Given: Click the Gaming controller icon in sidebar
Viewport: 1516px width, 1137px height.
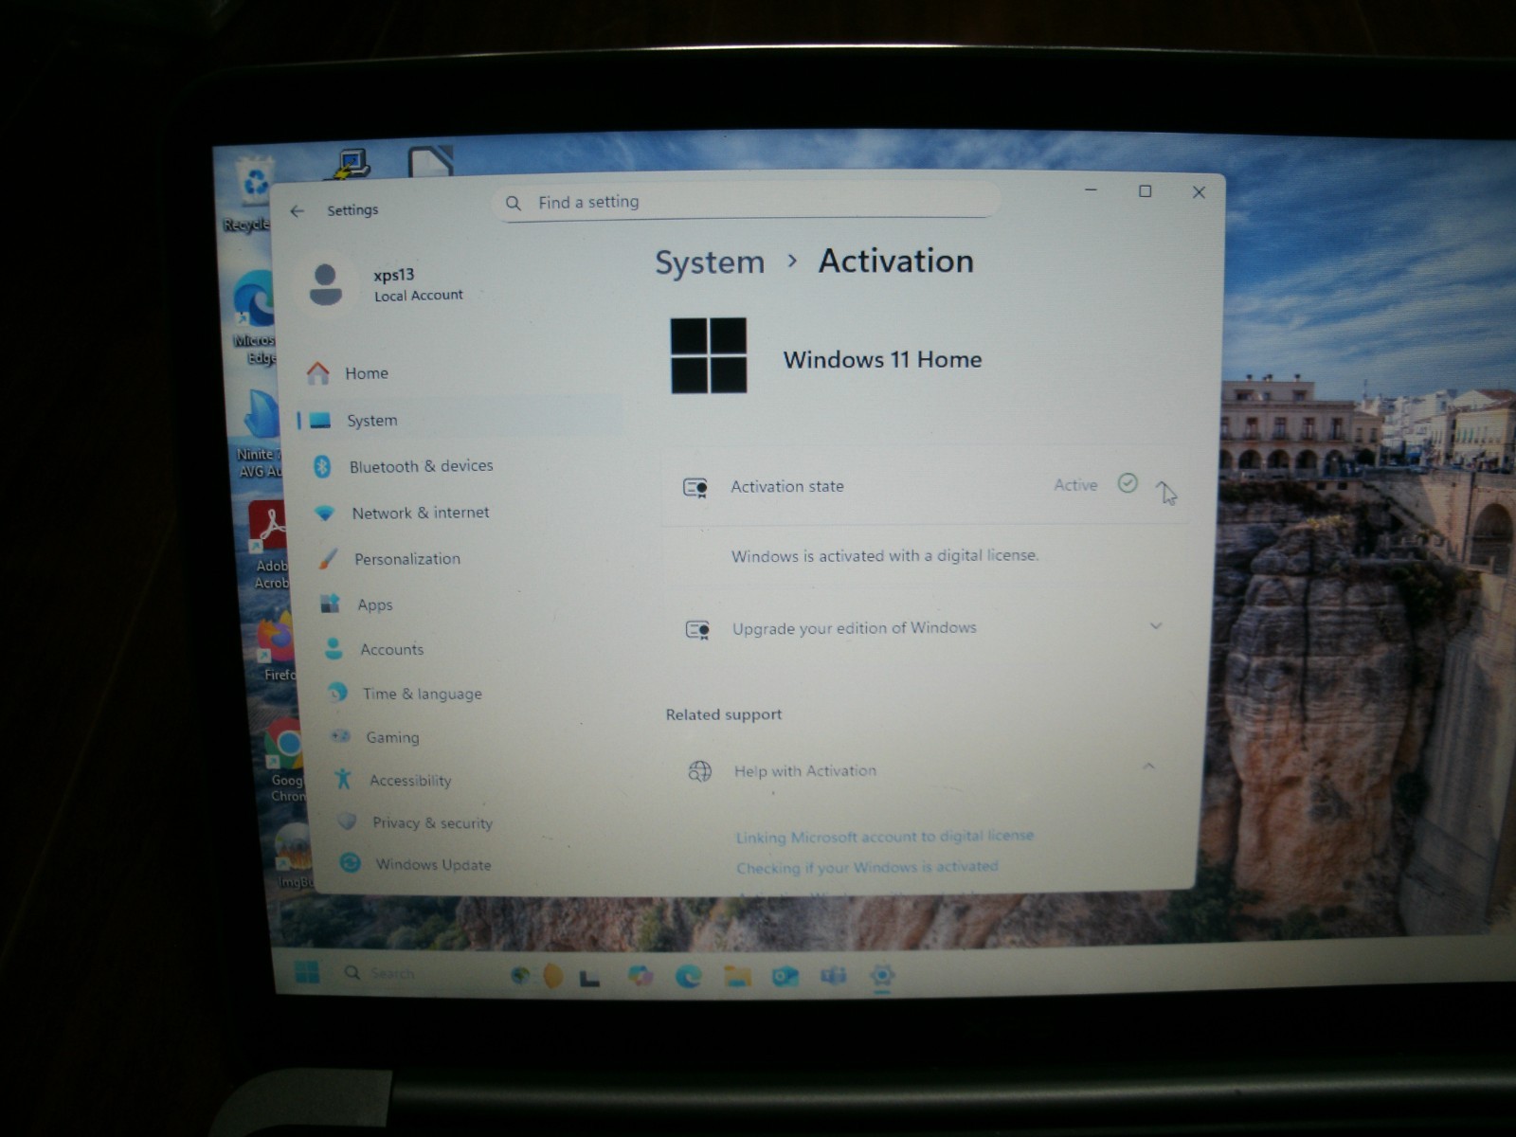Looking at the screenshot, I should [340, 736].
